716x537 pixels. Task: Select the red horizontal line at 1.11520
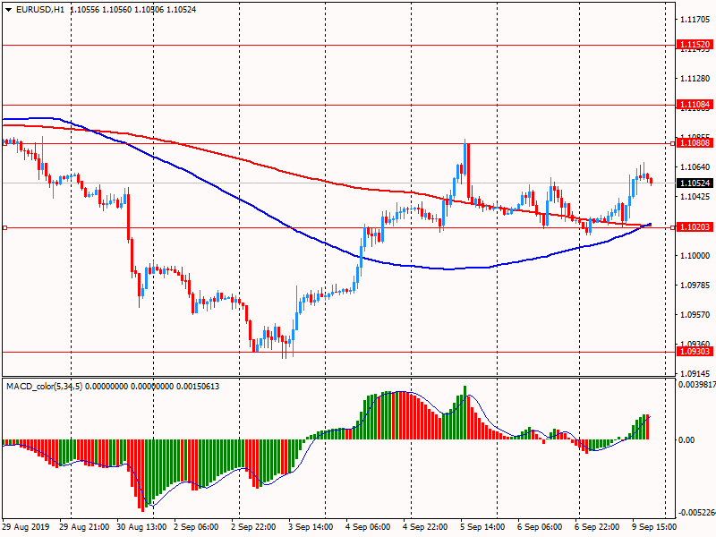pos(338,46)
